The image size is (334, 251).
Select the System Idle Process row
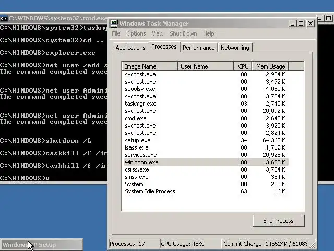tap(206, 191)
